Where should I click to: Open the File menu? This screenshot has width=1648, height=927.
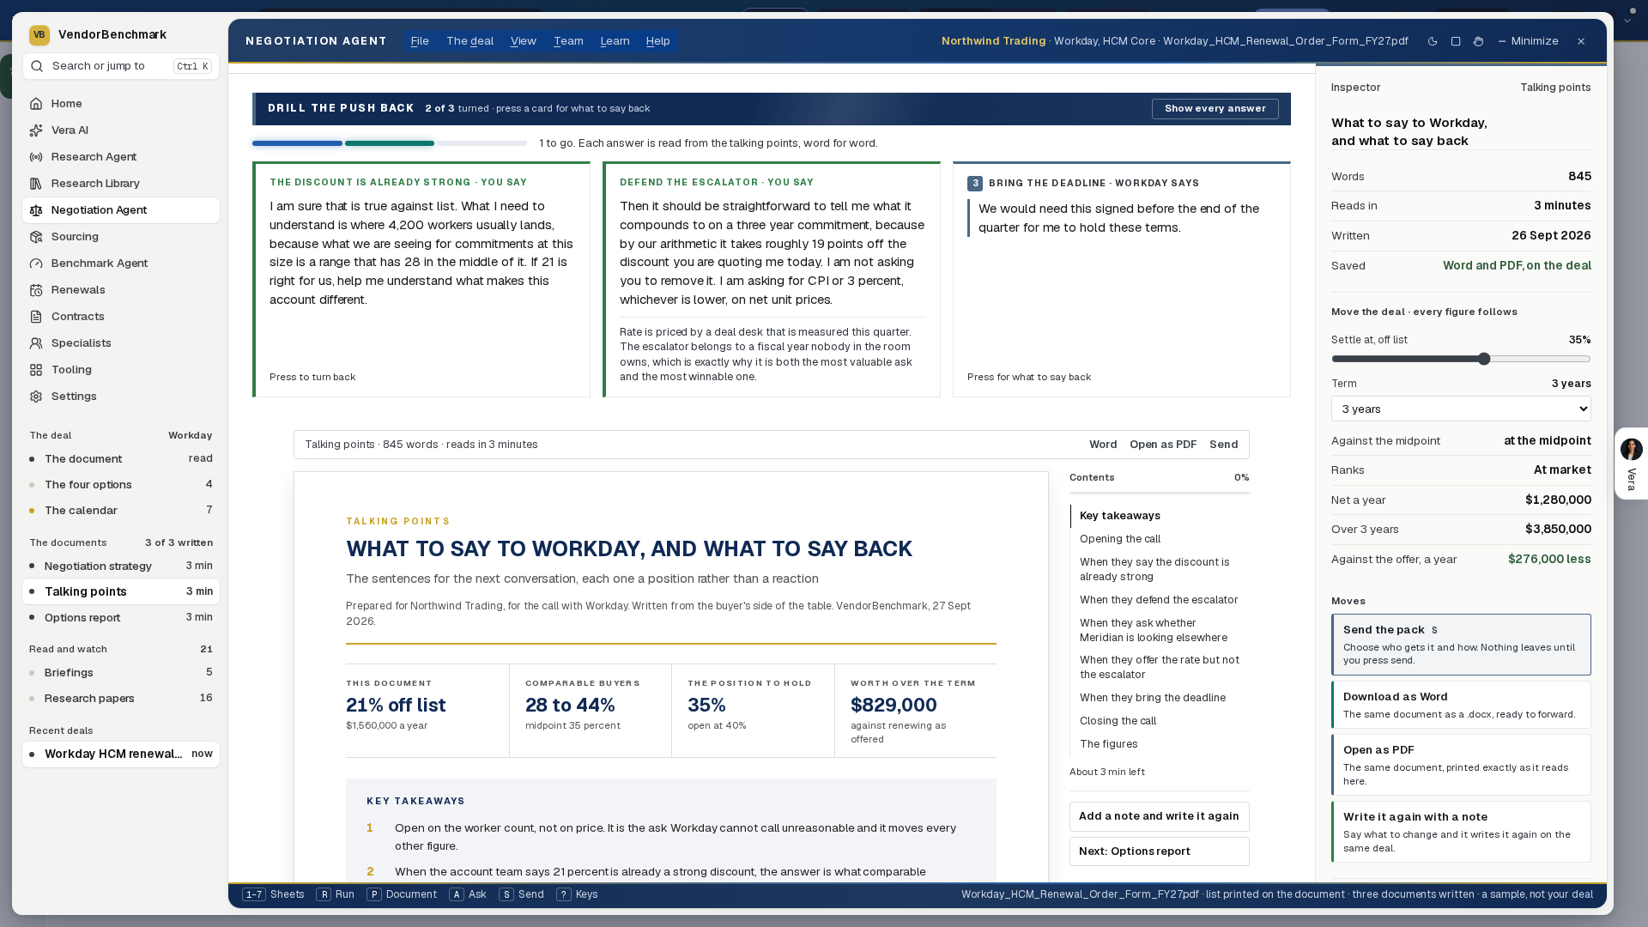420,41
